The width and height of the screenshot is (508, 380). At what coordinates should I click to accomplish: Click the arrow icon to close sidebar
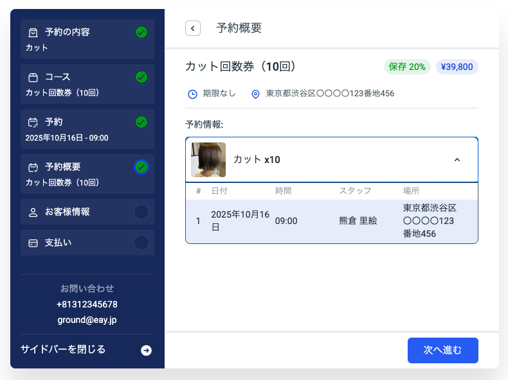point(146,350)
